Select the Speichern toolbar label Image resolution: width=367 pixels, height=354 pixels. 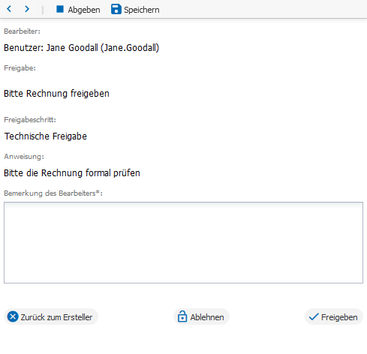[x=142, y=10]
